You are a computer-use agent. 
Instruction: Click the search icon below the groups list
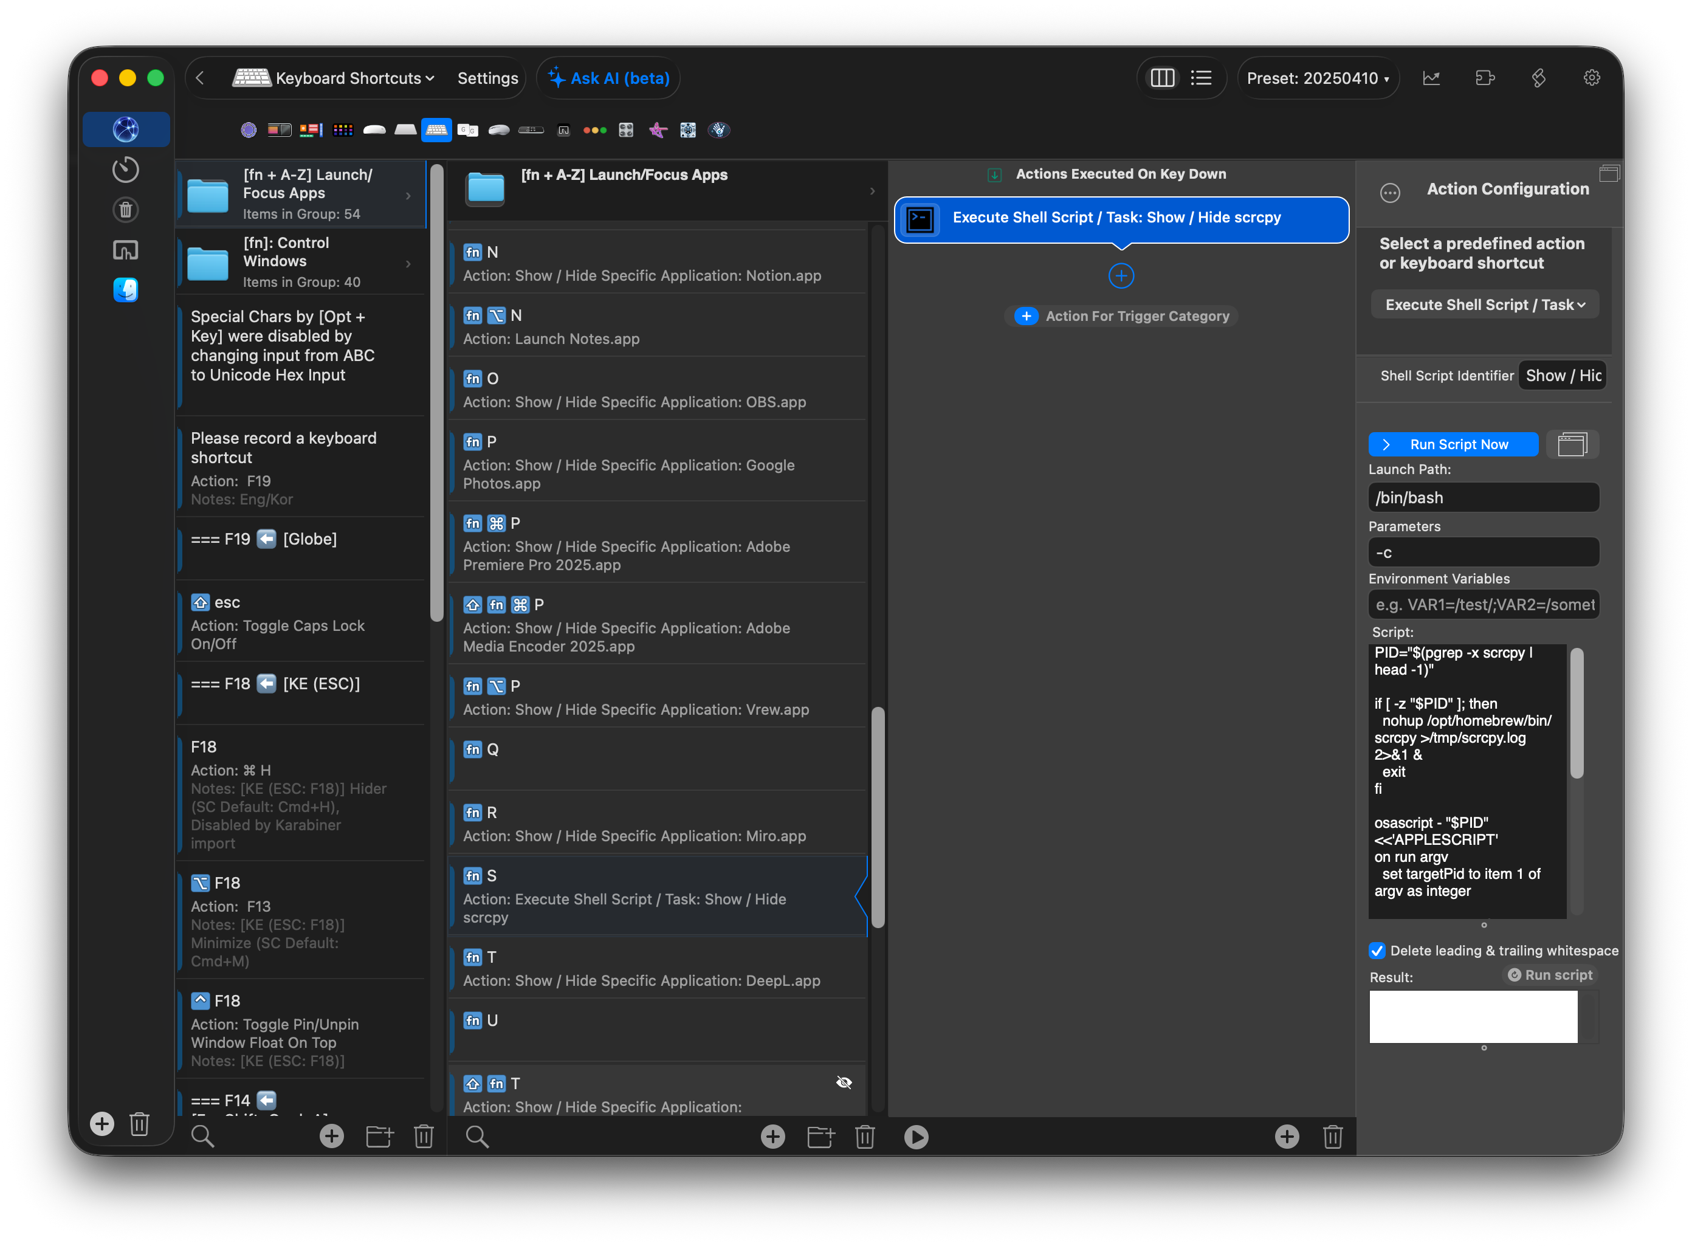coord(202,1136)
